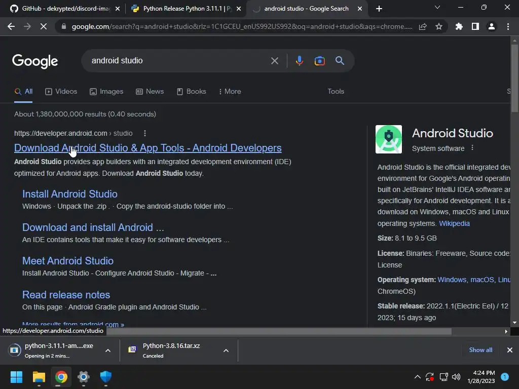The image size is (519, 389).
Task: Open about-this-result dots beside developer.android.com
Action: (144, 133)
